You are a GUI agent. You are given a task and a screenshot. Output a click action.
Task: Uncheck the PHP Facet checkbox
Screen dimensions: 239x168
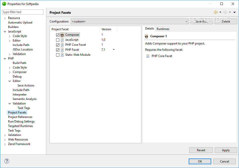[58, 50]
